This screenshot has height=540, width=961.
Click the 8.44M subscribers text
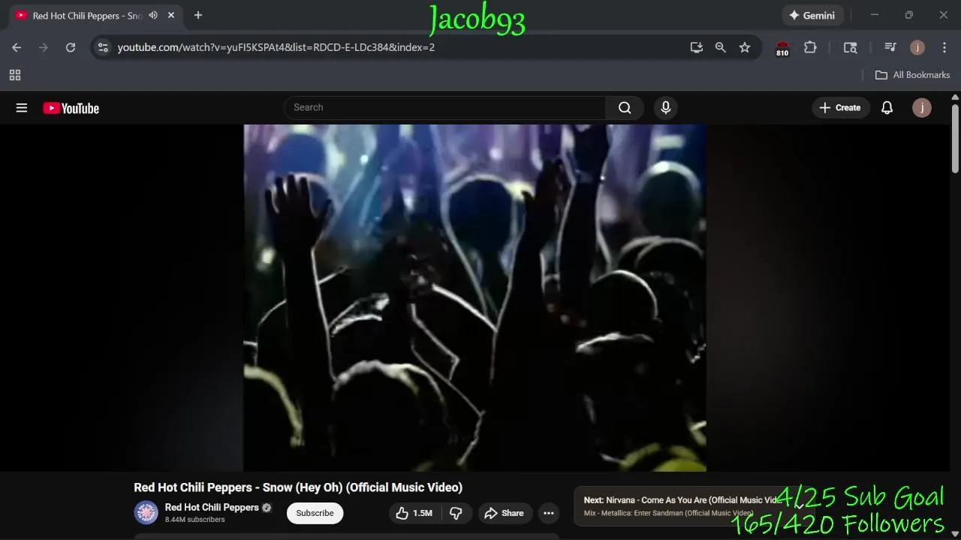[194, 520]
